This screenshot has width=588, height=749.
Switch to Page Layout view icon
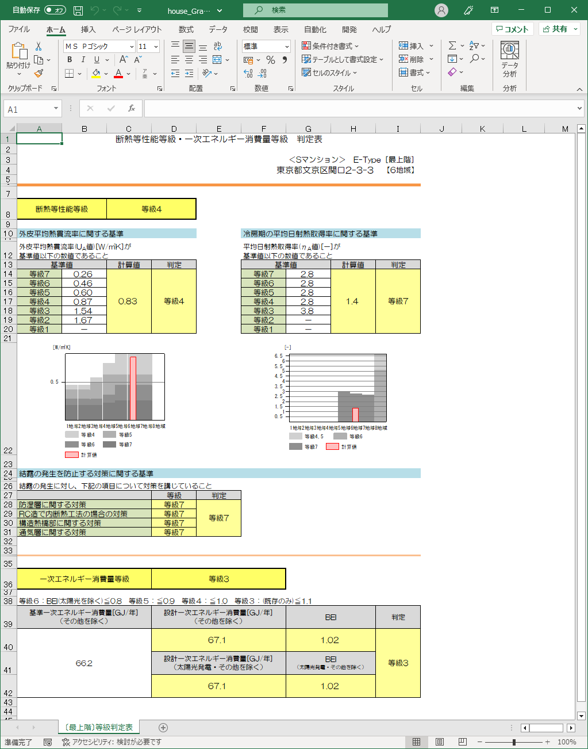440,742
